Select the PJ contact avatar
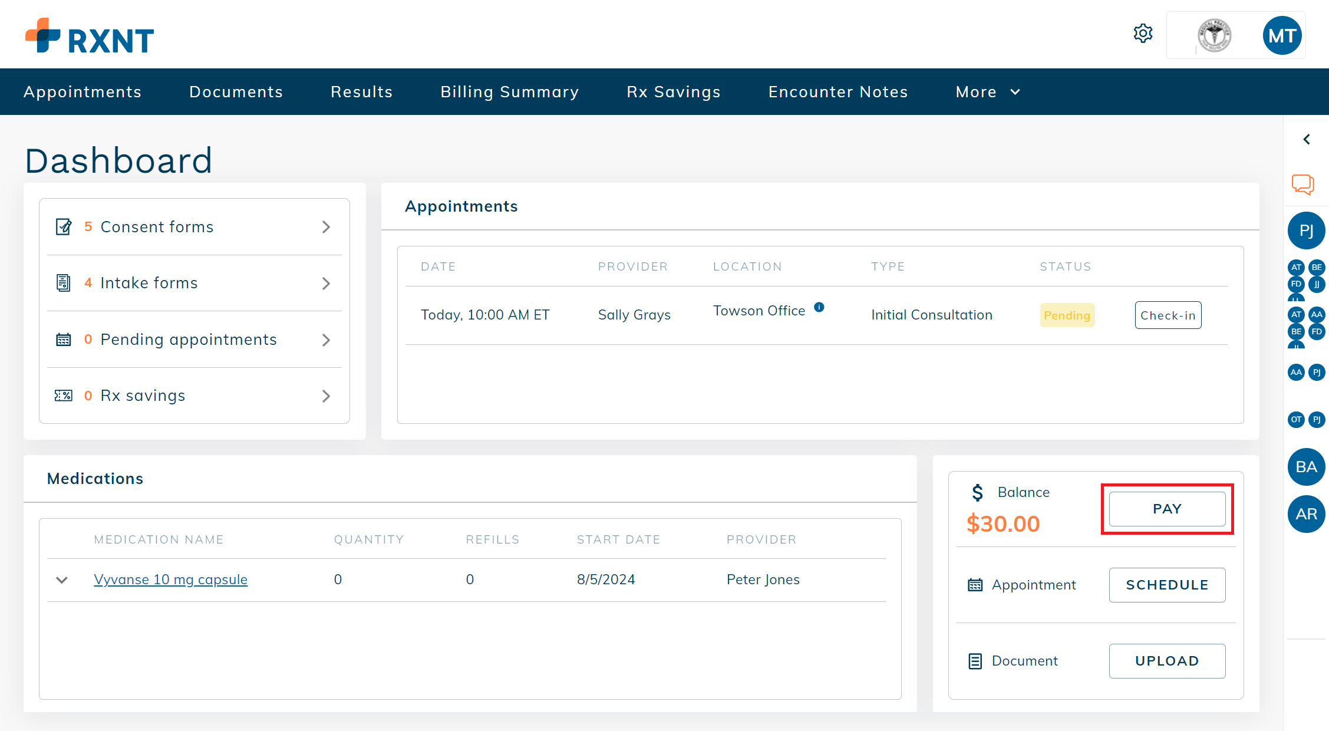 (1306, 231)
